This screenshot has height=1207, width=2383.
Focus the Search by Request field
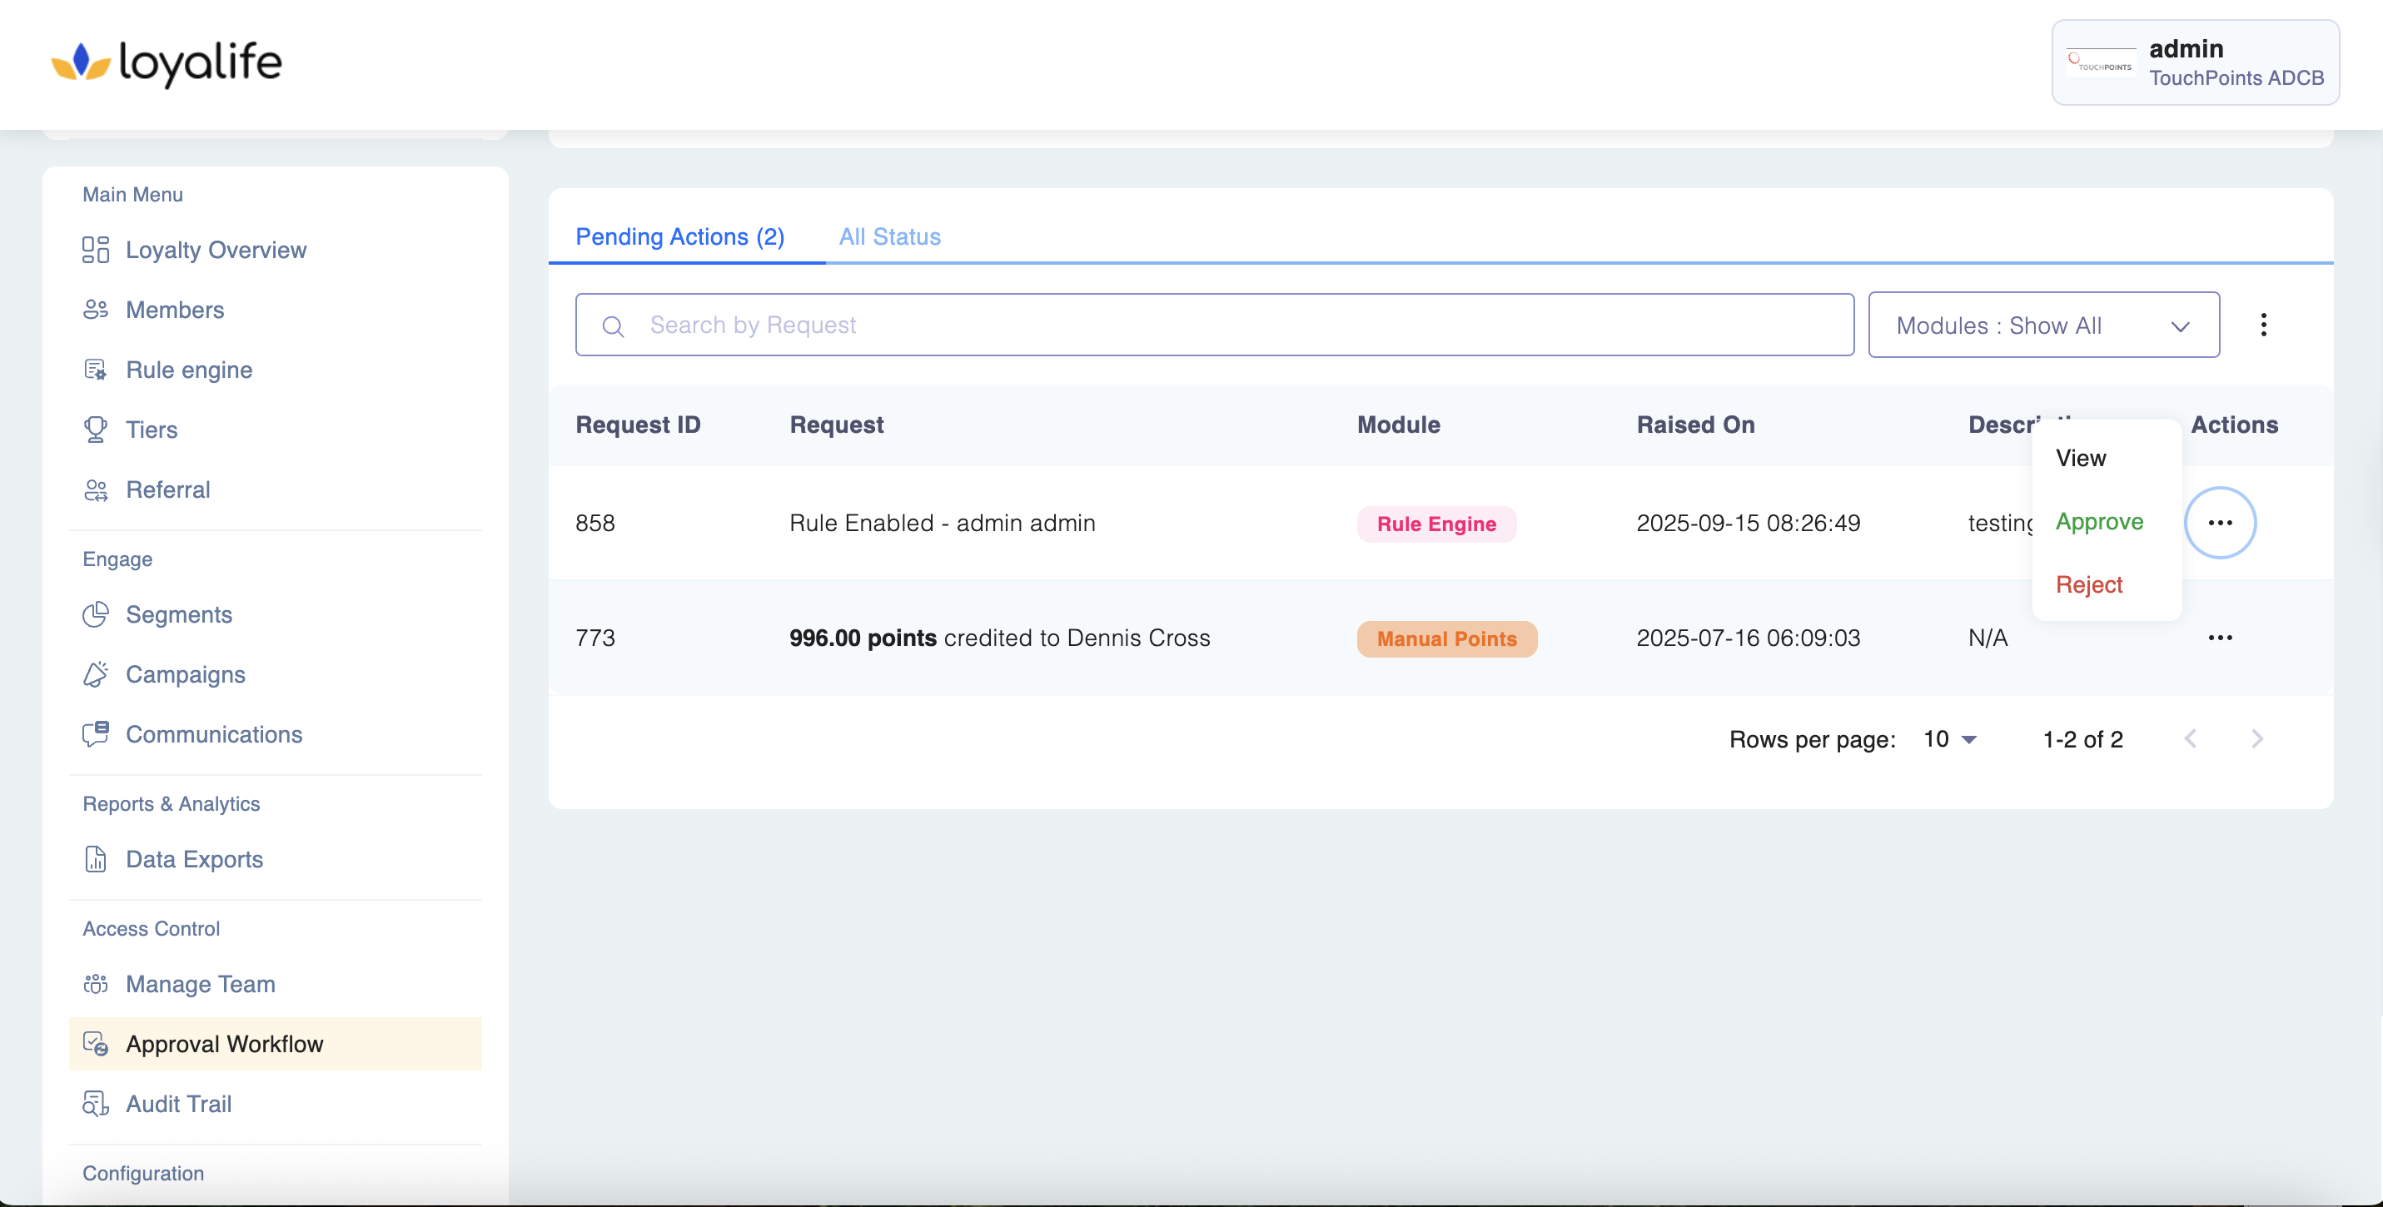(1214, 325)
